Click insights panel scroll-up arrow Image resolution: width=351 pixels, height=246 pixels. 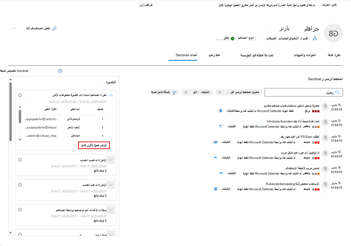(10, 79)
